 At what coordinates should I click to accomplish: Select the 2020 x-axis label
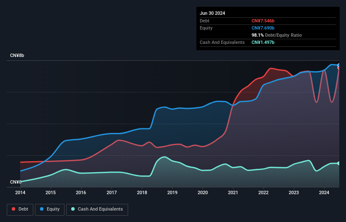[203, 192]
